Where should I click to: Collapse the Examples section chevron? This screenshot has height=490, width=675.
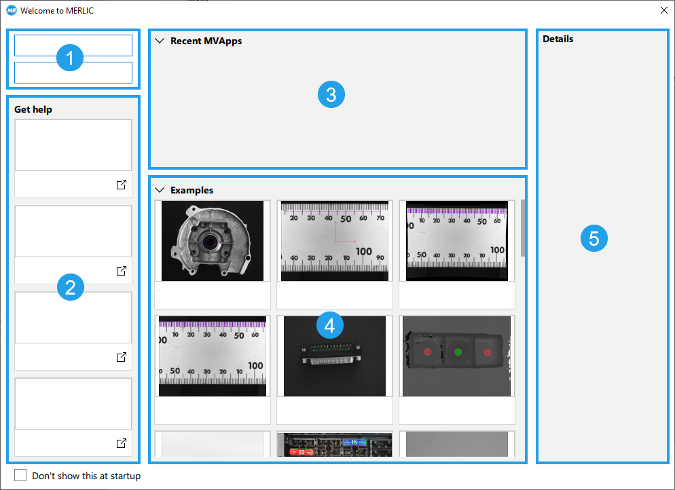[160, 191]
